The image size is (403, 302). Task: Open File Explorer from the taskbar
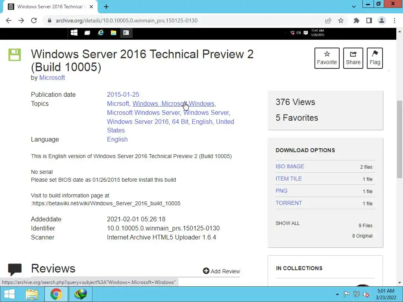(32, 294)
